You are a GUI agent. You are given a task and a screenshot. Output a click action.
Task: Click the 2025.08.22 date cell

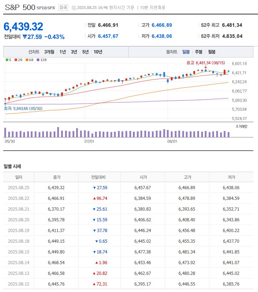point(19,198)
